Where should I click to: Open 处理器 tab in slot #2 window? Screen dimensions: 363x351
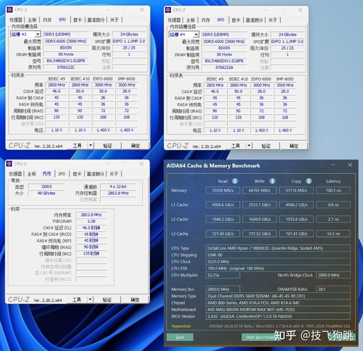(x=16, y=20)
